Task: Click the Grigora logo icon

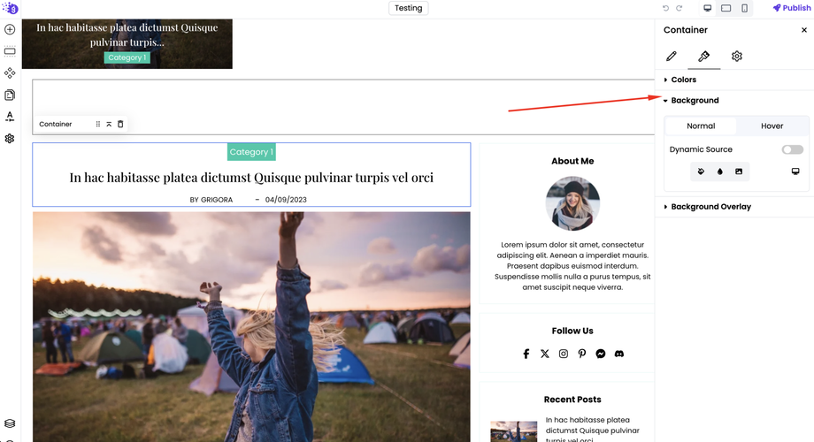Action: [10, 8]
